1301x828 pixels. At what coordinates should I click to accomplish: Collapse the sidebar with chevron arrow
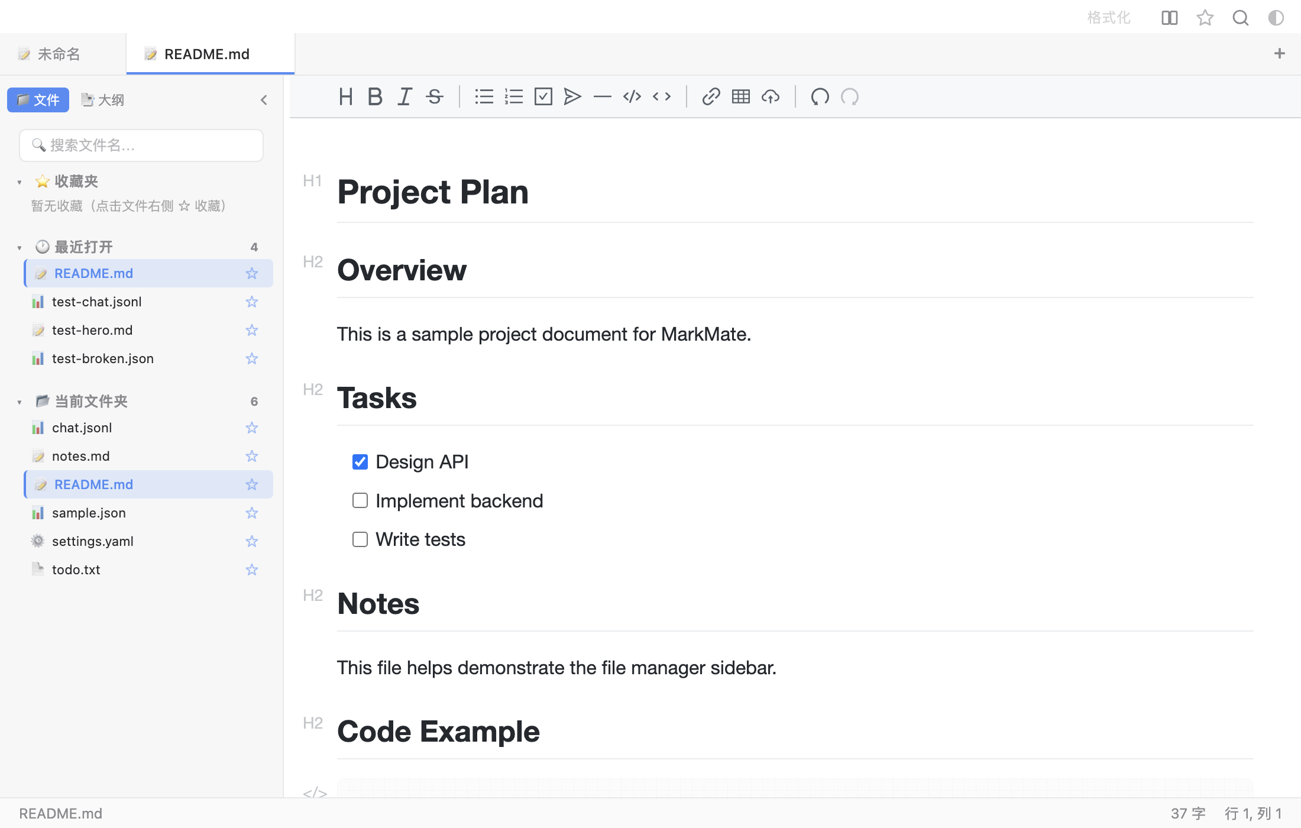coord(264,100)
